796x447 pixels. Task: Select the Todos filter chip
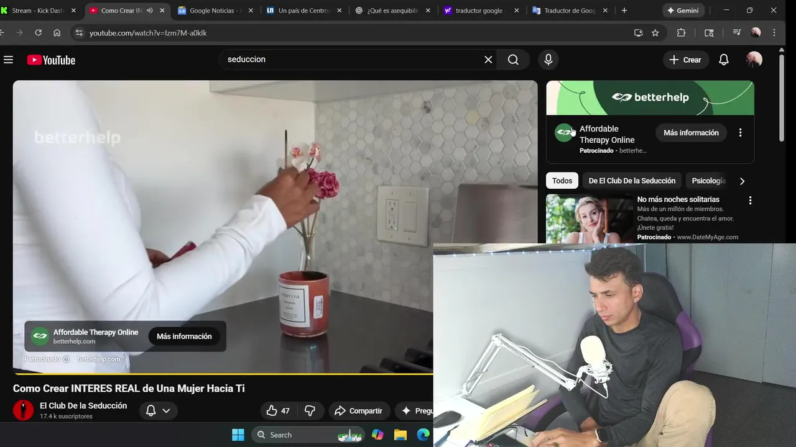tap(562, 181)
